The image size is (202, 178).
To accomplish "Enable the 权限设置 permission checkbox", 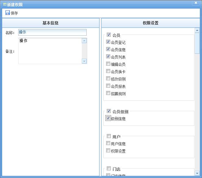I will pyautogui.click(x=108, y=151).
